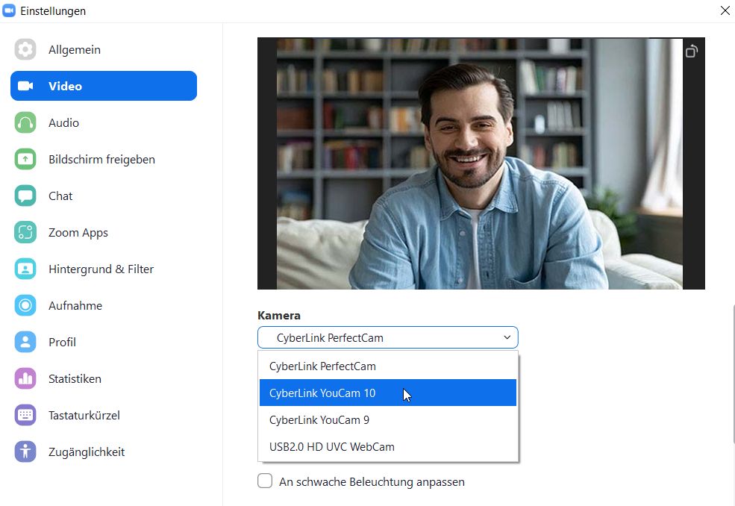Select the Video settings tab
This screenshot has height=506, width=735.
104,86
